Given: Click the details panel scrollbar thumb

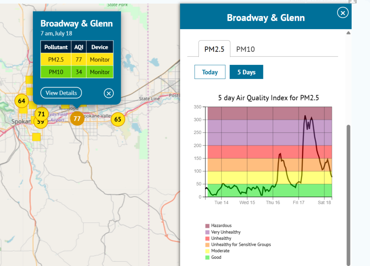Looking at the screenshot, I should coord(348,195).
